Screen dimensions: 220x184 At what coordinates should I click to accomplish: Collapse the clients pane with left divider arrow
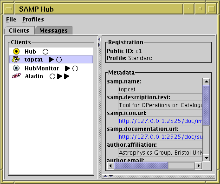click(99, 39)
